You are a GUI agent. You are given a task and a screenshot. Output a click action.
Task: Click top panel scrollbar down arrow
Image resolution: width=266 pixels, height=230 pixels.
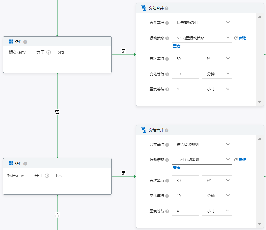(260, 102)
